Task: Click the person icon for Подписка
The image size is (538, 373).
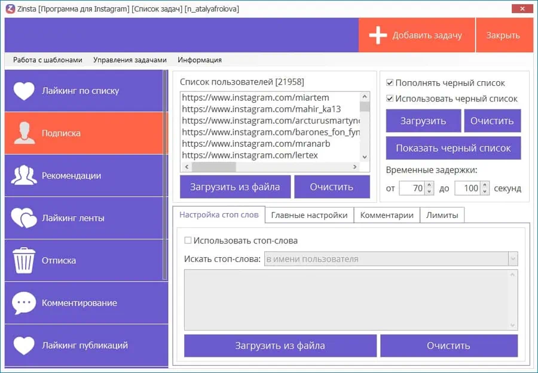Action: [25, 133]
